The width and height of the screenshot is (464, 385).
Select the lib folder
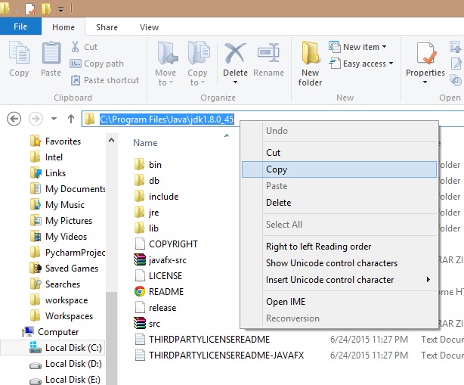[147, 228]
